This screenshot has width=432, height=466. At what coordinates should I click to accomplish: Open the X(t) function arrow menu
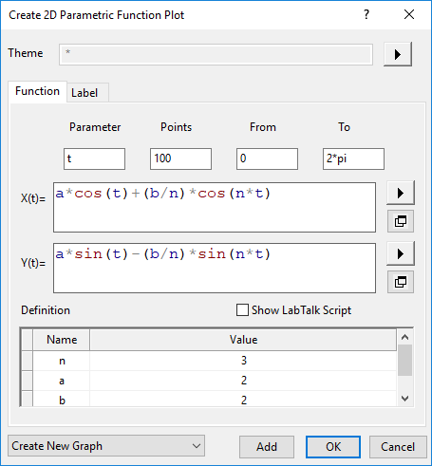click(401, 193)
